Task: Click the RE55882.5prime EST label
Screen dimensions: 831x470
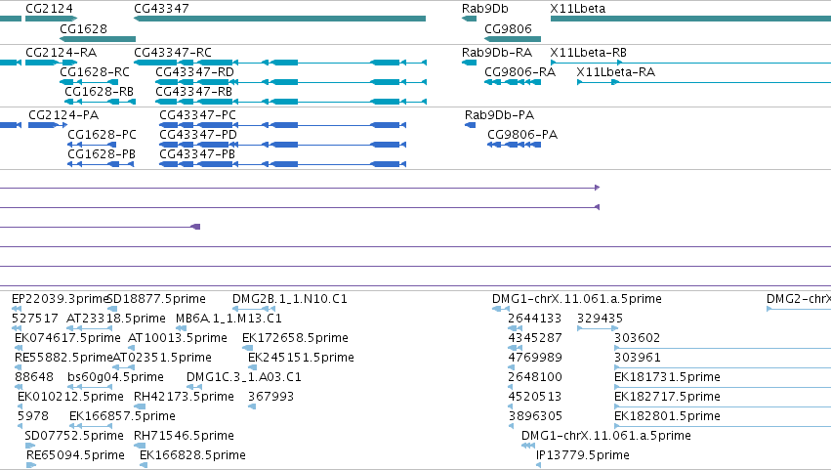Action: point(63,358)
